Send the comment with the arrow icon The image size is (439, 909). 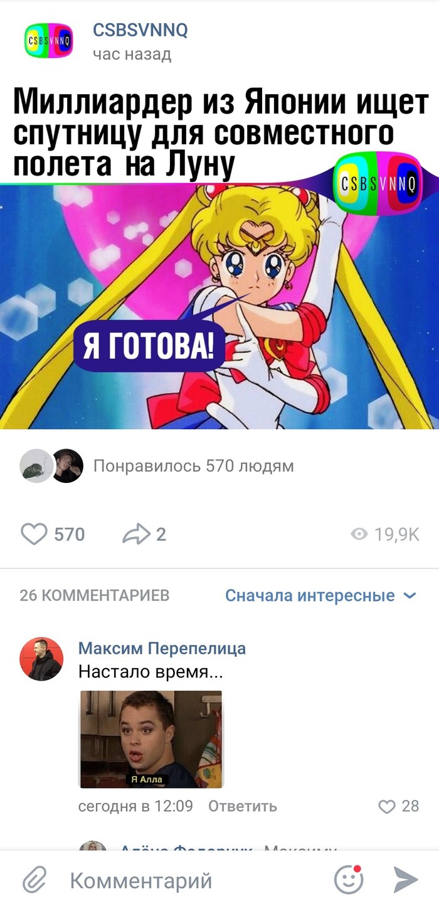pos(406,880)
